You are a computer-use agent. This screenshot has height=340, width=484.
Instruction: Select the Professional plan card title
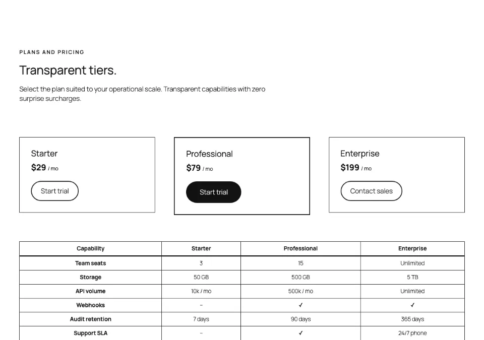click(x=209, y=154)
